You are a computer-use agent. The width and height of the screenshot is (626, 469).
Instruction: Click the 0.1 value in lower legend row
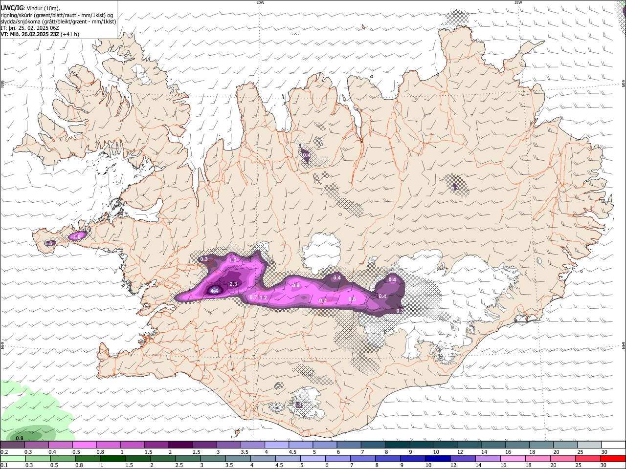tap(4, 465)
